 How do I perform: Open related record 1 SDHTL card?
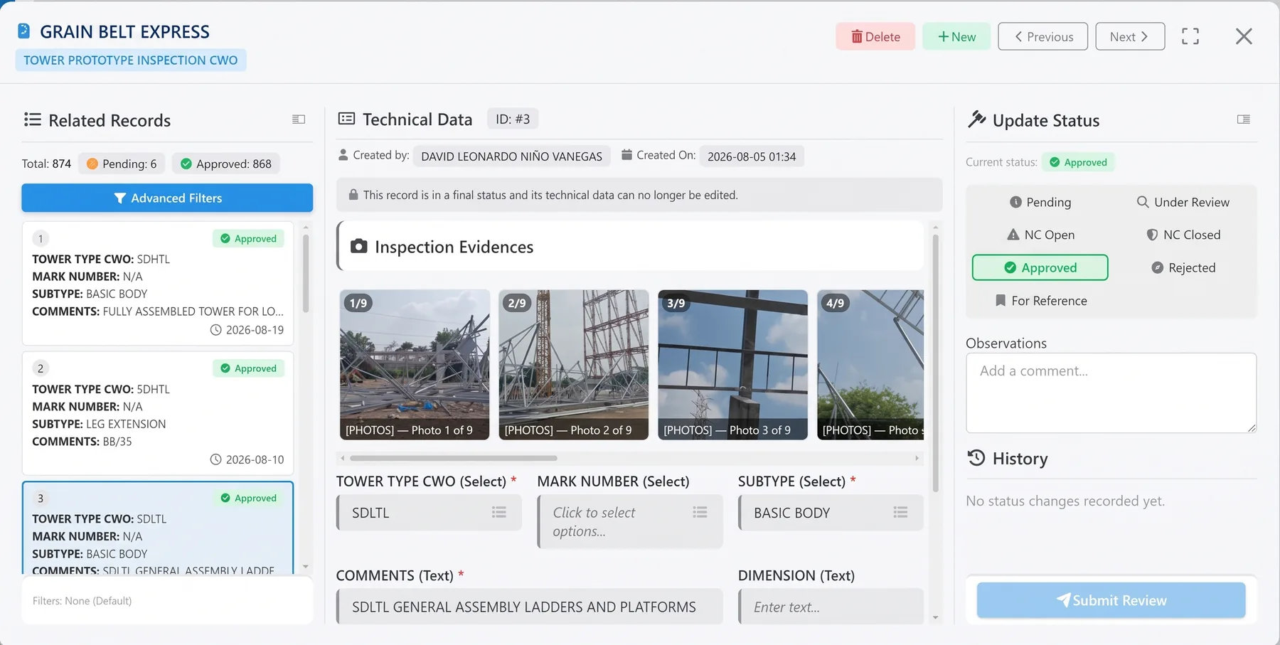coord(158,284)
